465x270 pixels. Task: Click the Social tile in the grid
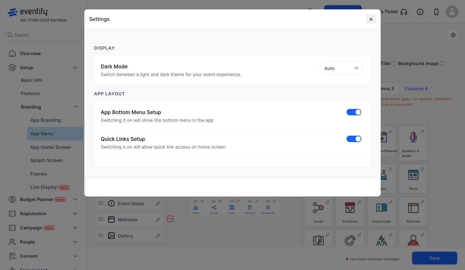pos(318,212)
